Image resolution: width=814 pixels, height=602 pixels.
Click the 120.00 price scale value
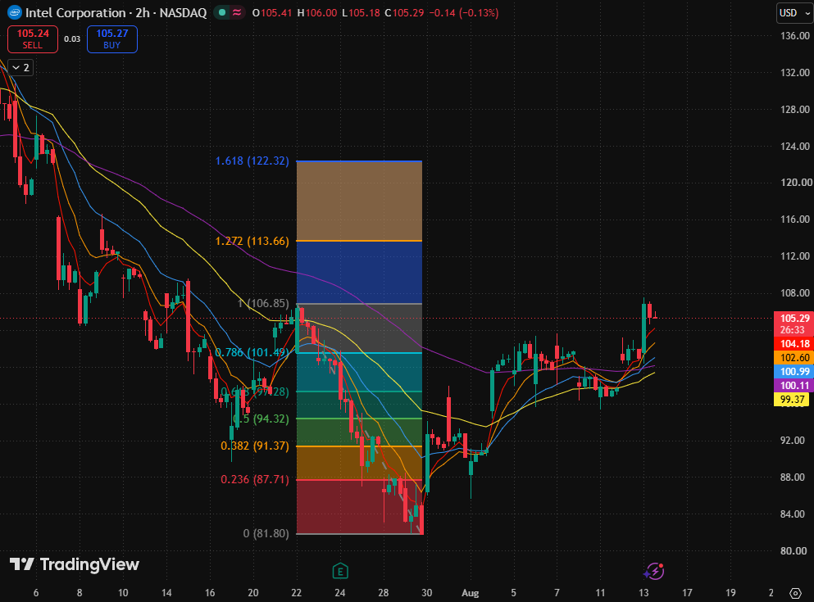click(x=795, y=183)
